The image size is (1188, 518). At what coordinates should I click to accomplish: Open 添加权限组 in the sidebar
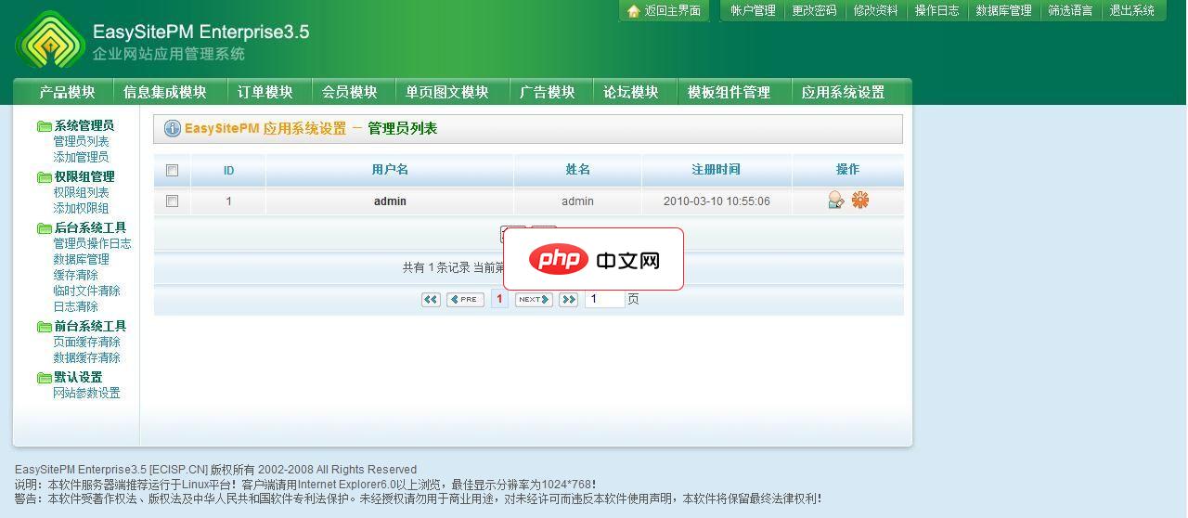coord(81,209)
